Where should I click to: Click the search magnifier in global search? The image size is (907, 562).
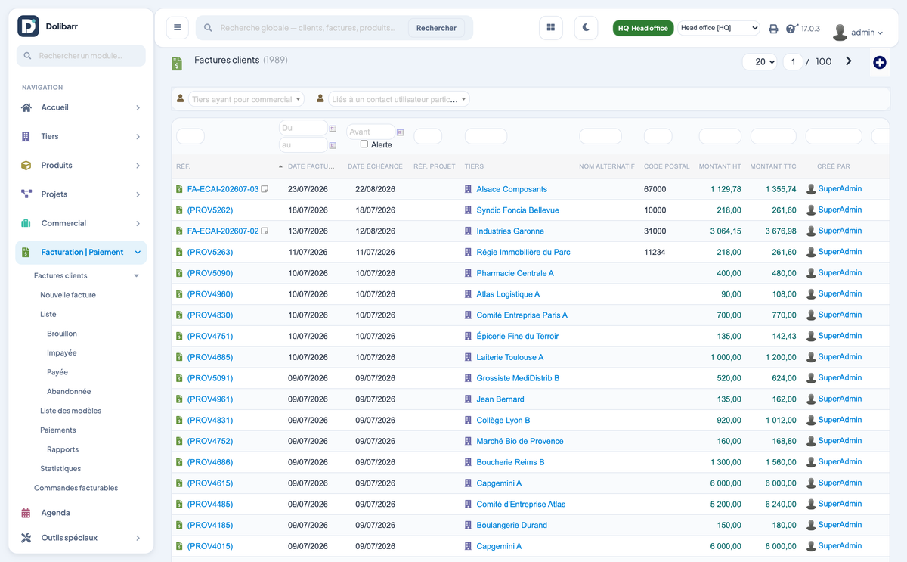209,28
